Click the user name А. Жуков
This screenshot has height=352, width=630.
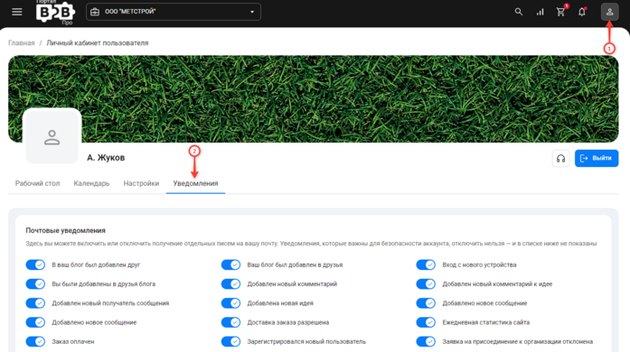(x=106, y=158)
